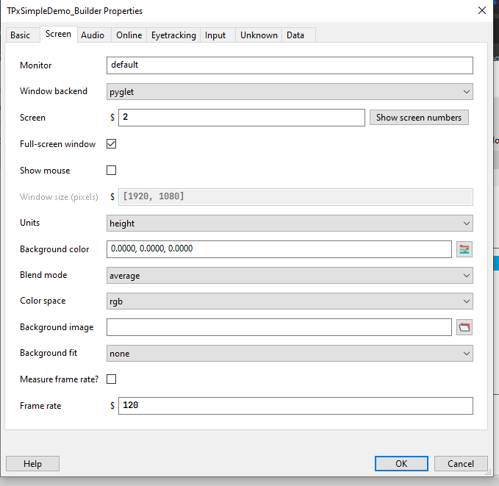Viewport: 499px width, 486px height.
Task: Uncheck the Full-screen window checkbox
Action: coord(112,144)
